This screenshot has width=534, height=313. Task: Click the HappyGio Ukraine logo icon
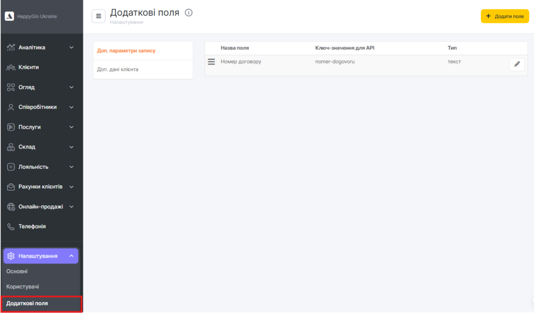coord(9,16)
